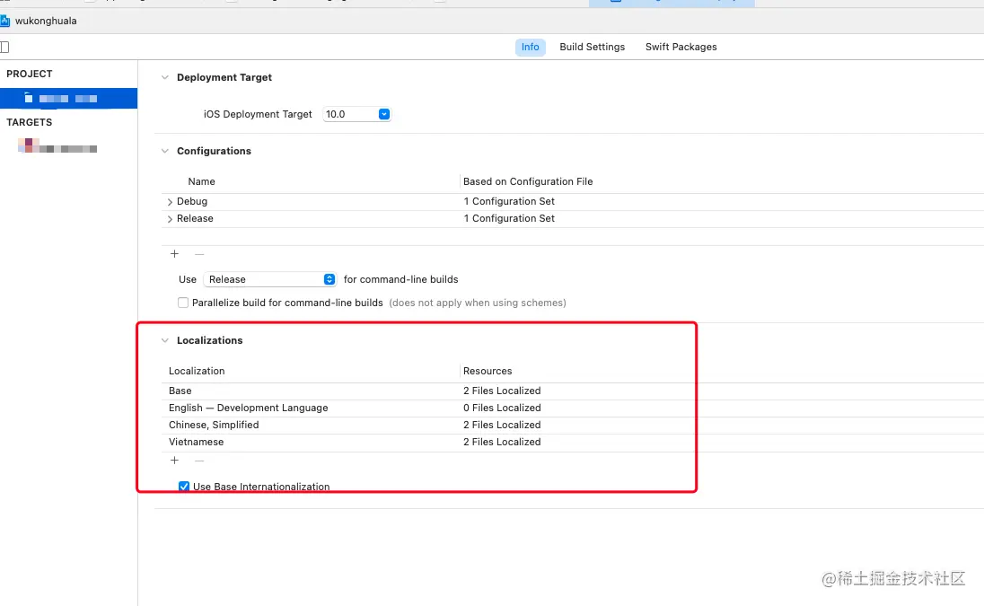Click Chinese, Simplified '2 Files Localized' cell
The height and width of the screenshot is (606, 984).
tap(502, 425)
